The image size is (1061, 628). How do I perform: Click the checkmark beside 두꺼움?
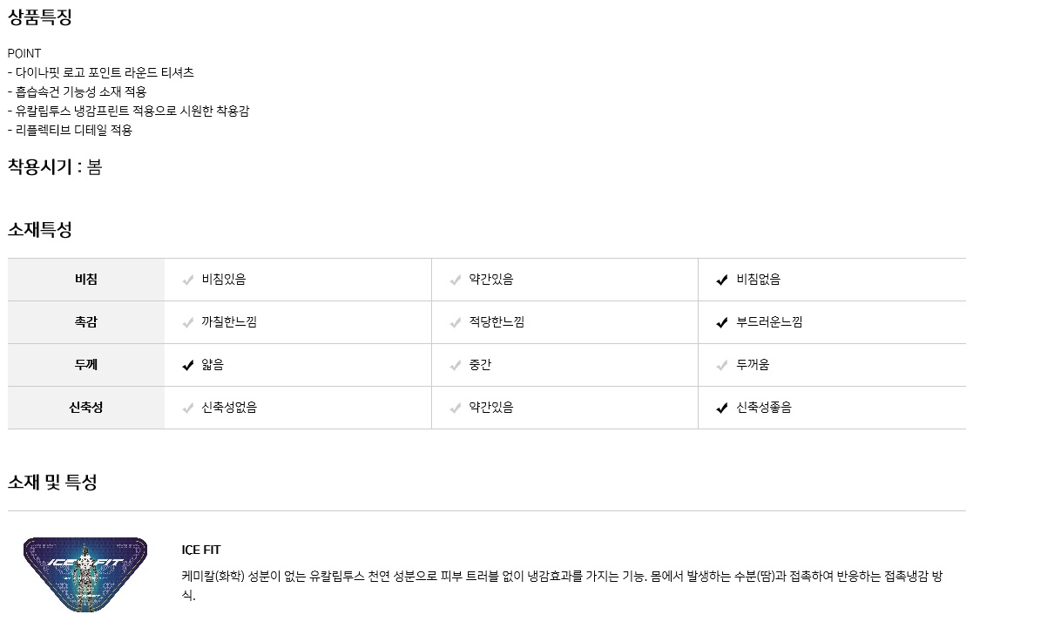point(721,366)
